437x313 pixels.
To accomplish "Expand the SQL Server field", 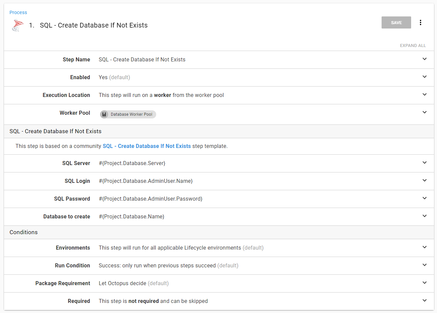I will coord(424,163).
